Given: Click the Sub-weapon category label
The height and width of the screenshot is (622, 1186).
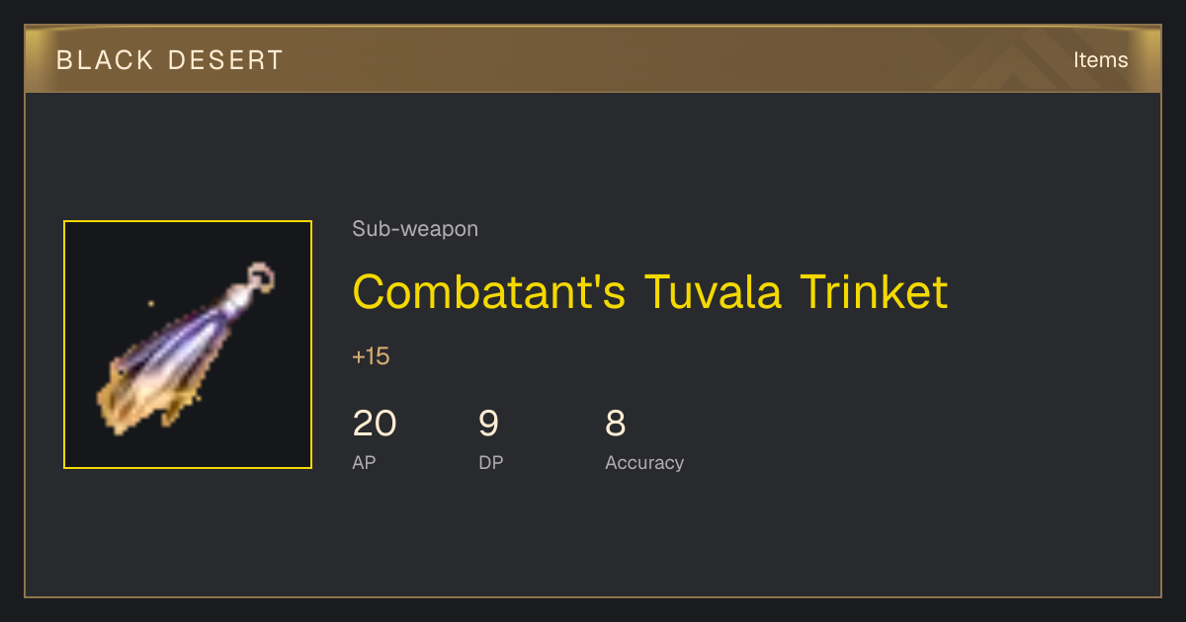Looking at the screenshot, I should pos(415,229).
